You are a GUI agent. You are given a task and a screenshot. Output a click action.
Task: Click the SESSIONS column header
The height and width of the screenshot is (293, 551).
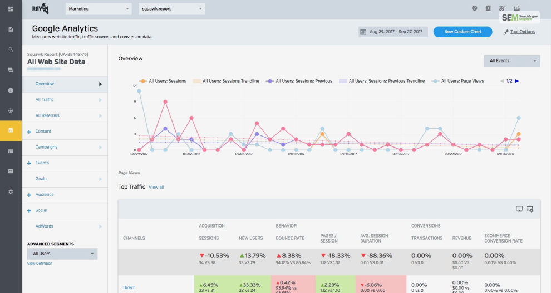point(209,238)
